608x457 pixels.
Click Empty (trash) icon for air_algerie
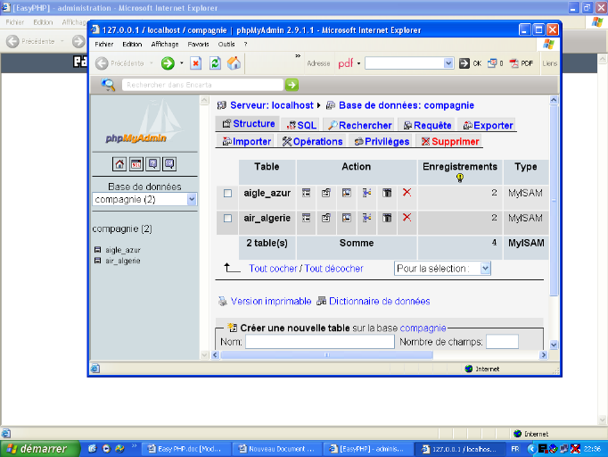click(387, 218)
